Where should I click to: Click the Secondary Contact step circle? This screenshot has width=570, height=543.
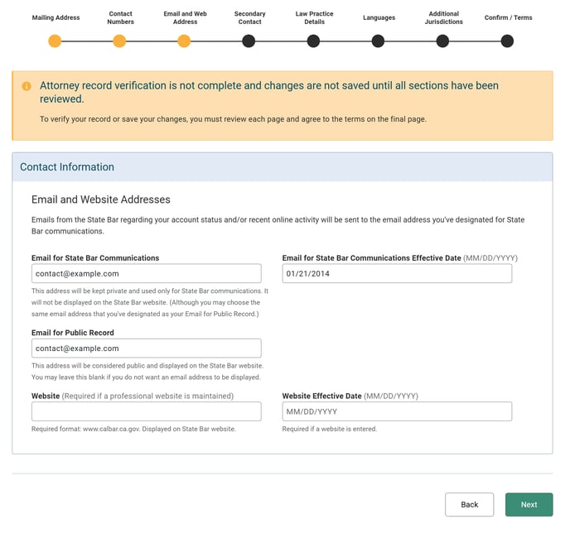tap(249, 41)
